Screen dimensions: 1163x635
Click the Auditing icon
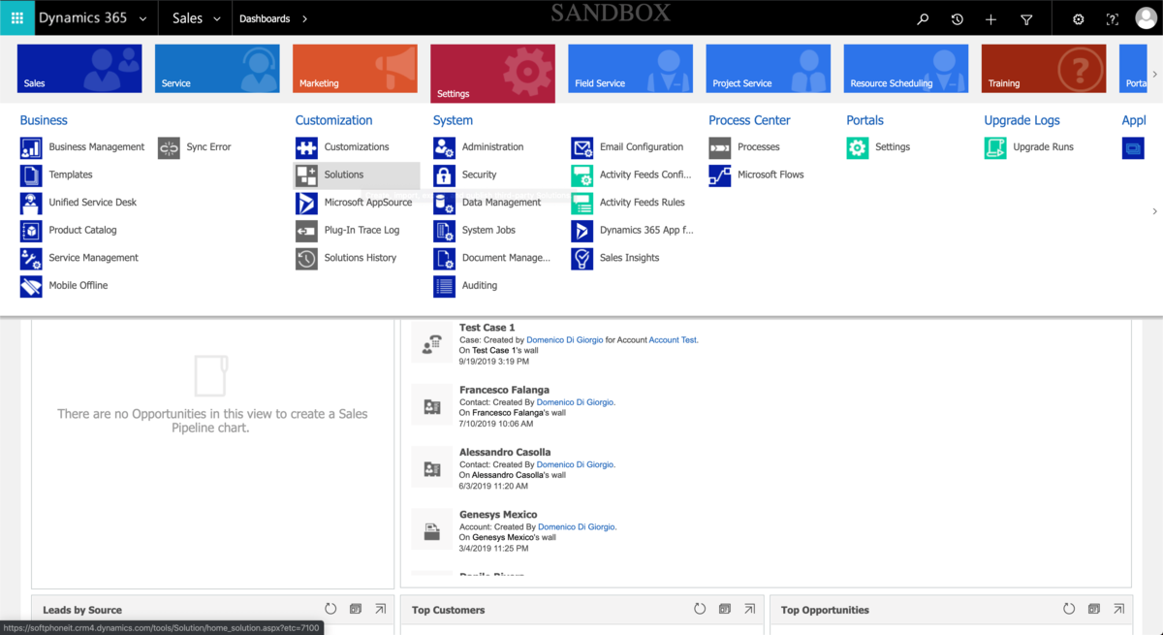(x=445, y=286)
